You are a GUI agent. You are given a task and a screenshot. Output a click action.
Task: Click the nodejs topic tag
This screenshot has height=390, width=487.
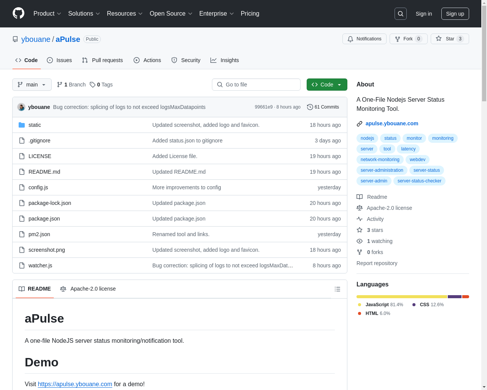367,138
